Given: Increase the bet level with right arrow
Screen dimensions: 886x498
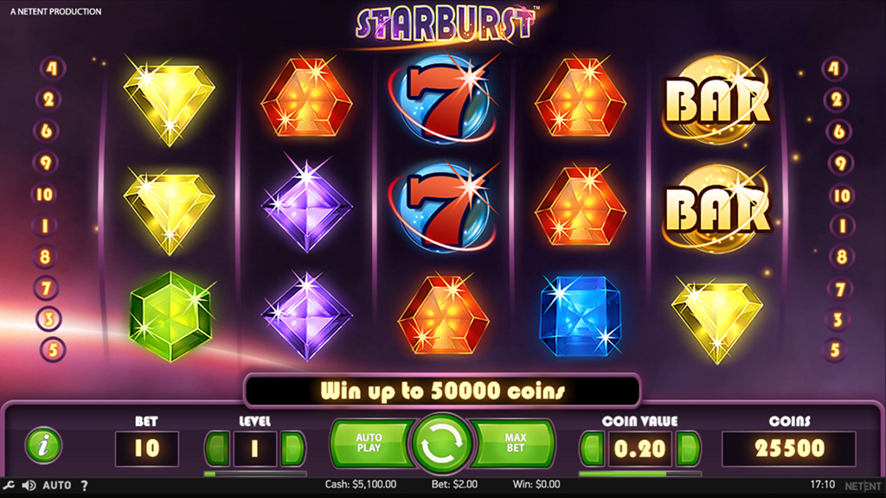Looking at the screenshot, I should (x=292, y=449).
